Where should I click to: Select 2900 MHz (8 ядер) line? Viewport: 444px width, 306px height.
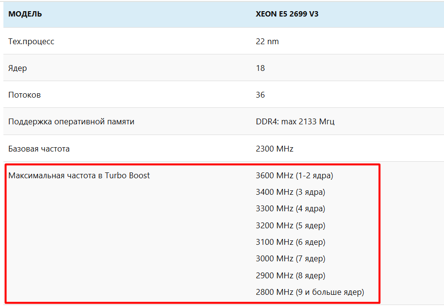[x=290, y=275]
